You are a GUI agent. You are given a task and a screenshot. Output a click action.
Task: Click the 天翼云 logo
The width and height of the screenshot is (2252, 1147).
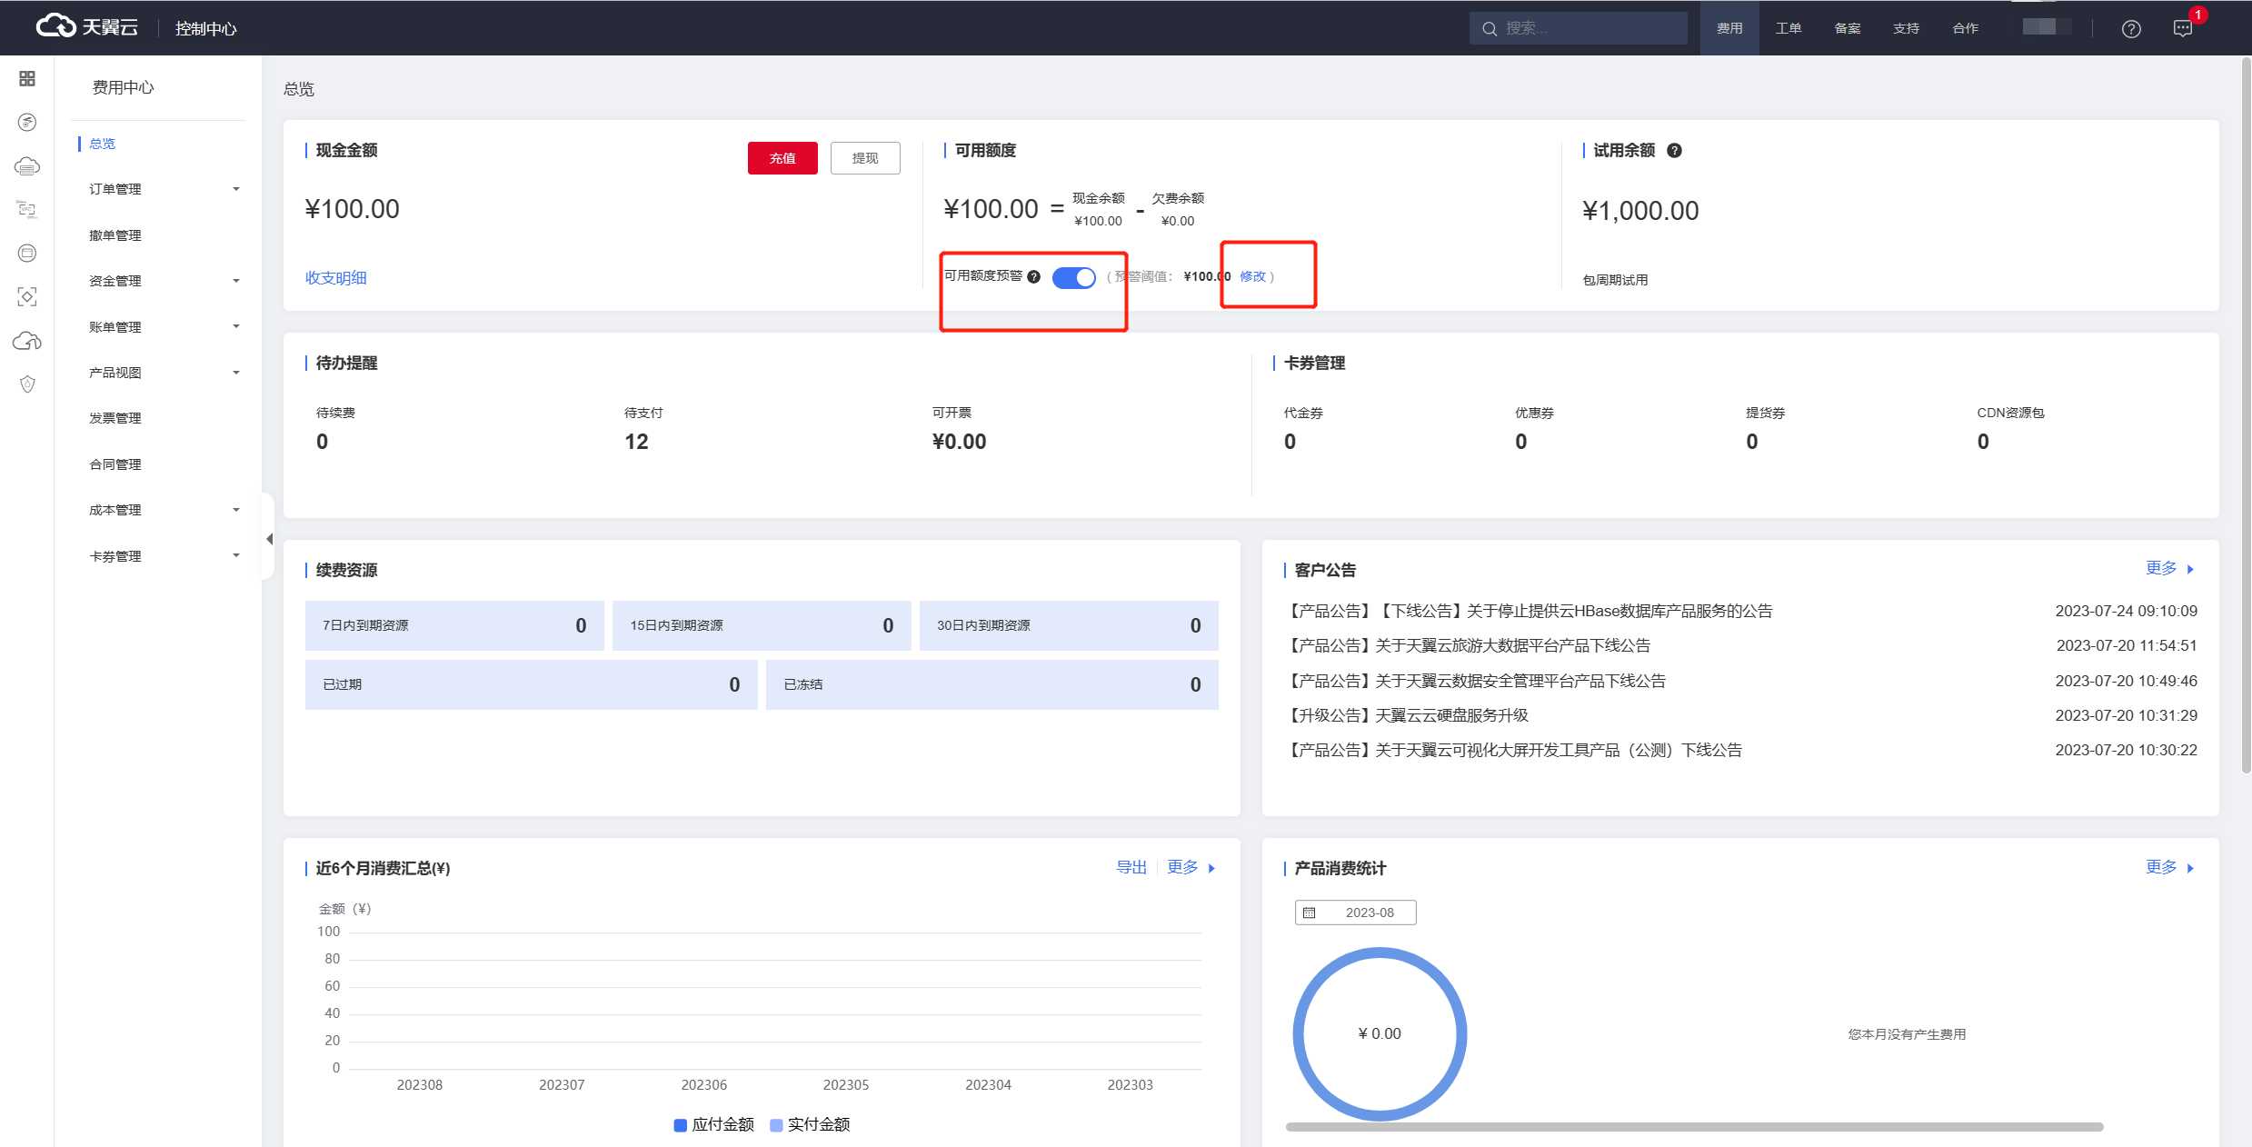coord(87,27)
